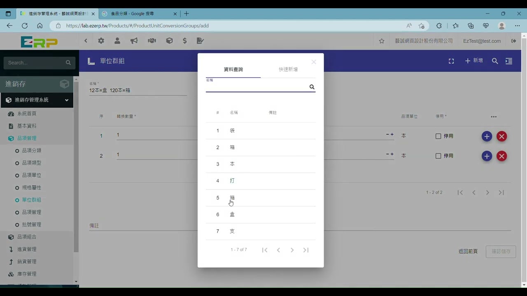Expand the 品項管理 sidebar section

[27, 138]
